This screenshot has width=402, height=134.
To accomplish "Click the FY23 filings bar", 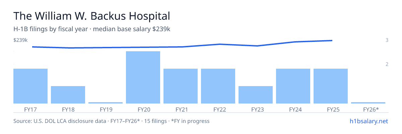I will click(256, 95).
